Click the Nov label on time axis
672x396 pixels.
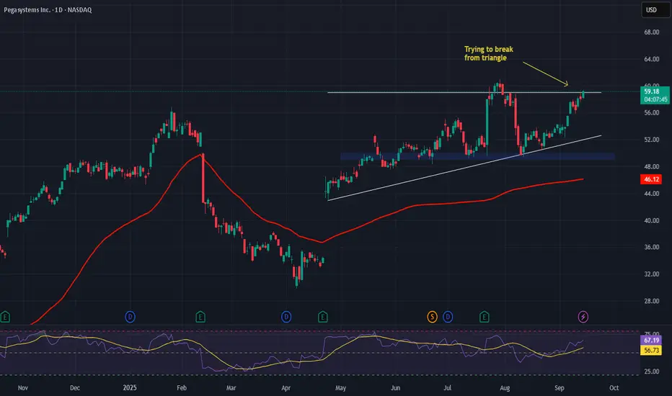coord(23,388)
